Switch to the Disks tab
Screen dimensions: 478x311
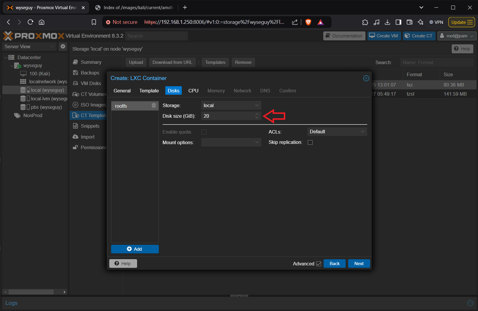174,91
